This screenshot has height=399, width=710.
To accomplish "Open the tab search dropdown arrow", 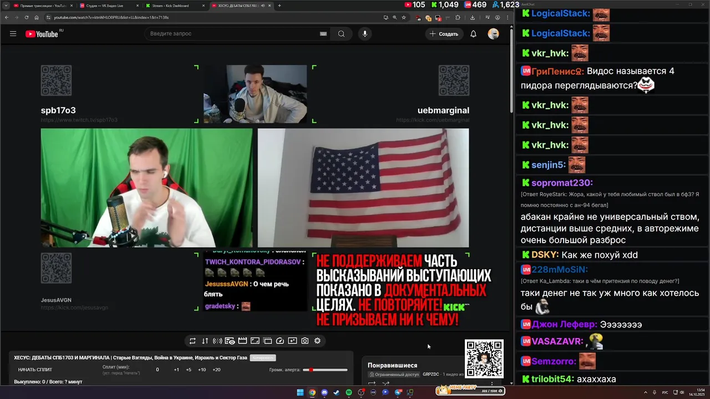I will (x=5, y=6).
